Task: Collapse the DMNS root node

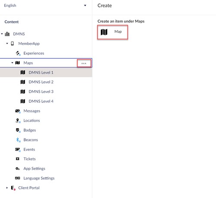Action: coord(2,34)
